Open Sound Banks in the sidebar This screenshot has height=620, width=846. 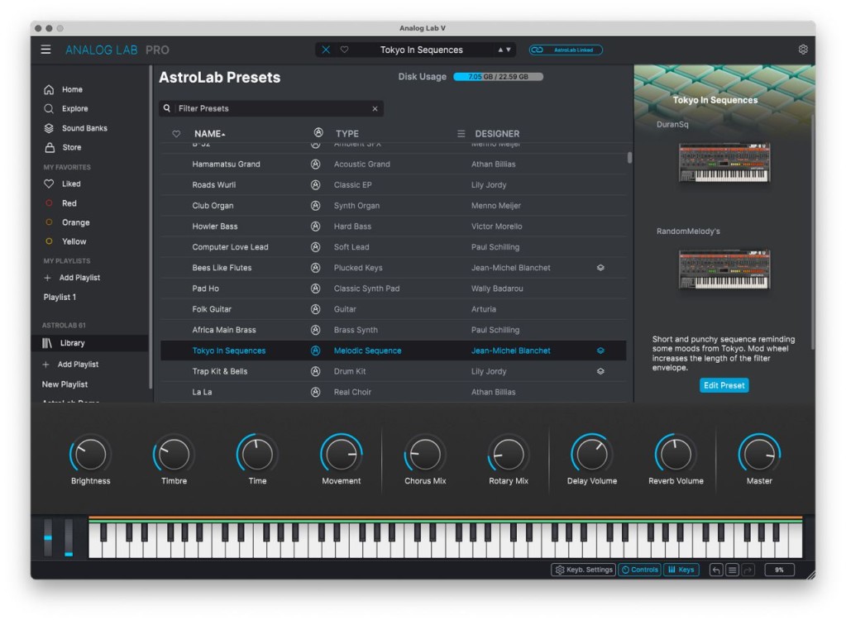pyautogui.click(x=84, y=128)
